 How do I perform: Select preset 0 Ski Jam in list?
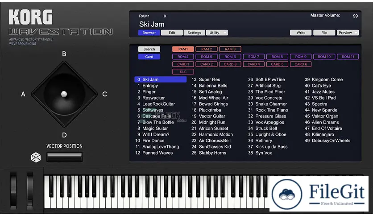161,79
